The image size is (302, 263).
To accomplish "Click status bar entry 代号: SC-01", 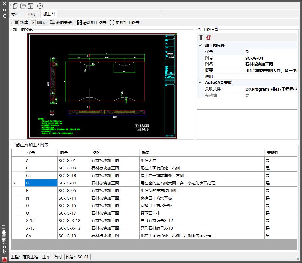I will pyautogui.click(x=77, y=257).
